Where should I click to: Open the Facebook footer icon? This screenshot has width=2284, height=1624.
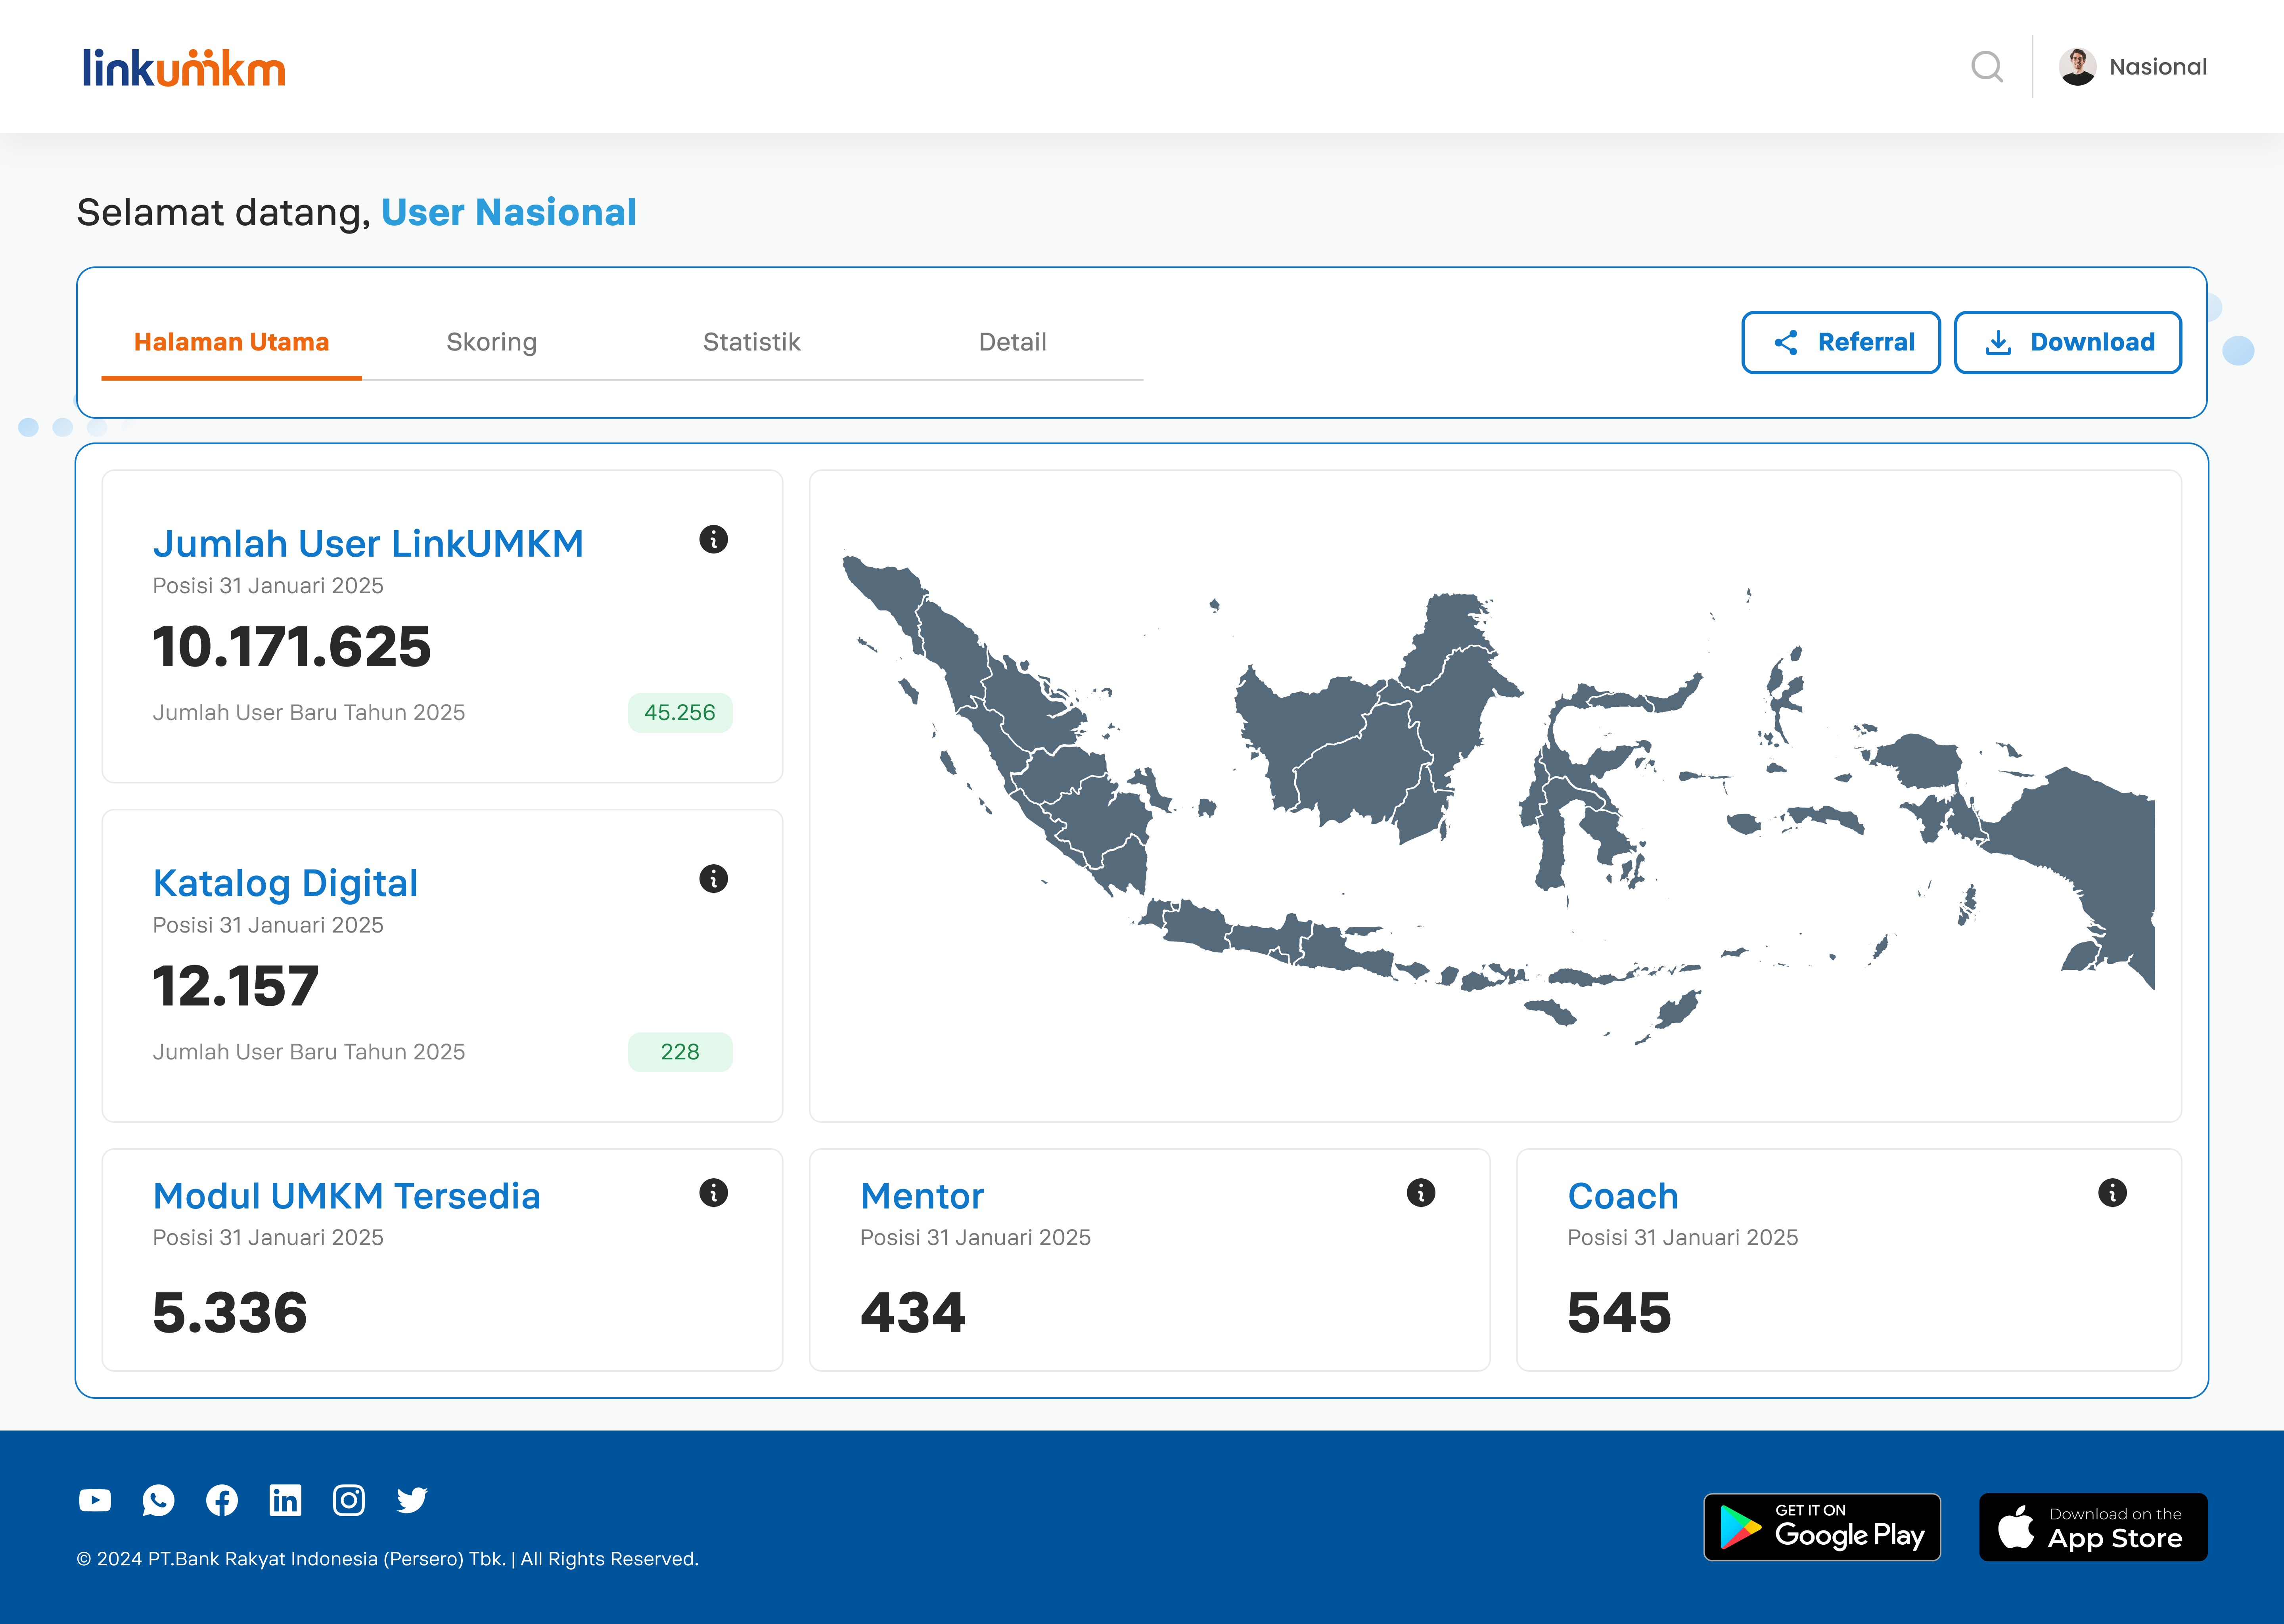pos(222,1500)
